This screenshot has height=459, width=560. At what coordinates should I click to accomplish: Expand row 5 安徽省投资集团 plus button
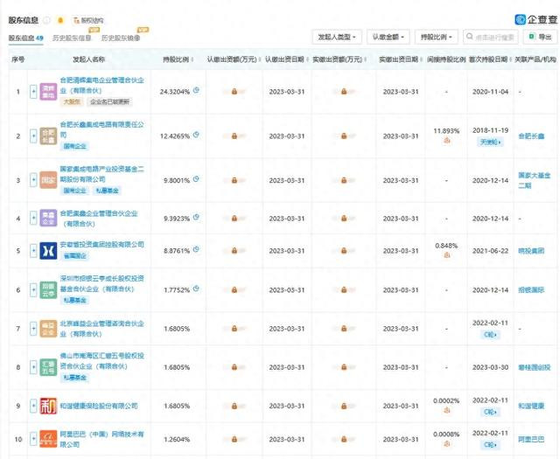(33, 251)
